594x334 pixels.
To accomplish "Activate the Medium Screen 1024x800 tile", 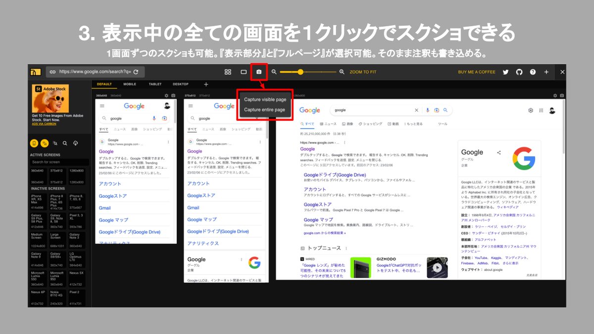I will [39, 240].
